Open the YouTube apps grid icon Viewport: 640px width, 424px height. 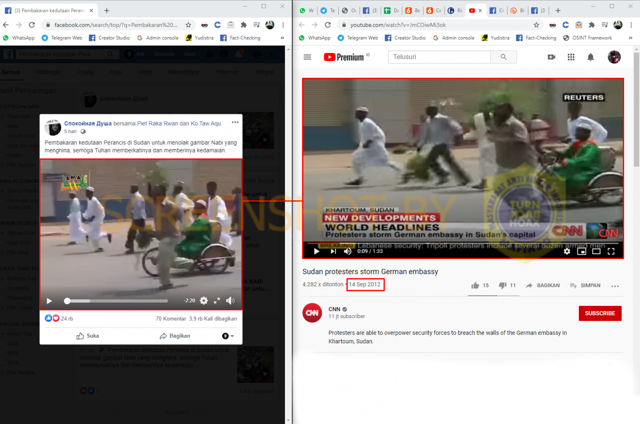(571, 57)
